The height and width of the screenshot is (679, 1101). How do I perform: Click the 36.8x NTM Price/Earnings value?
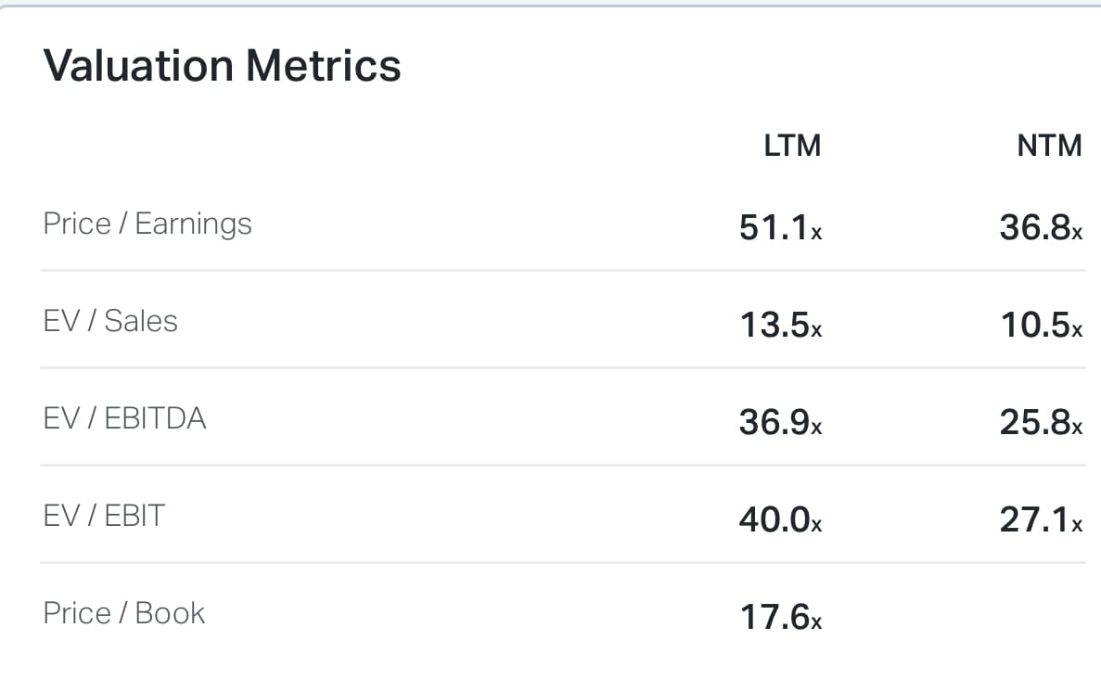(x=1041, y=227)
